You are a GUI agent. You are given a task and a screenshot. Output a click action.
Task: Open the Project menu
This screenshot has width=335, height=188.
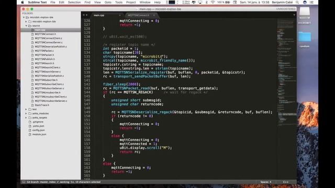[x=131, y=2]
